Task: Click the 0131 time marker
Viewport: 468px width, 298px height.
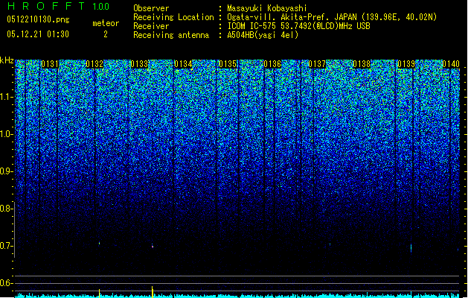Action: [x=50, y=64]
